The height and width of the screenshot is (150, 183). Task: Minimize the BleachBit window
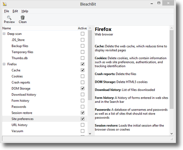[152, 4]
